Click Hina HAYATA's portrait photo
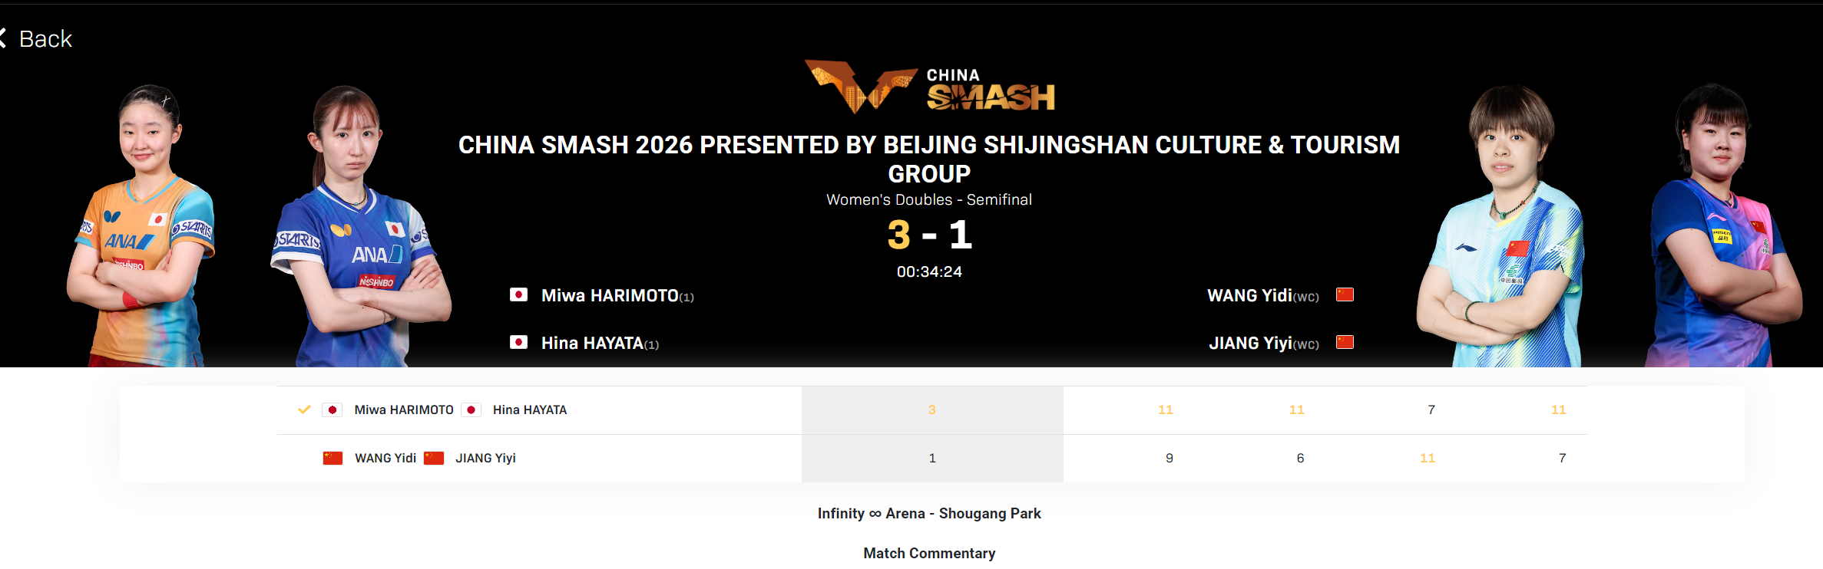Viewport: 1823px width, 569px height. (x=359, y=225)
